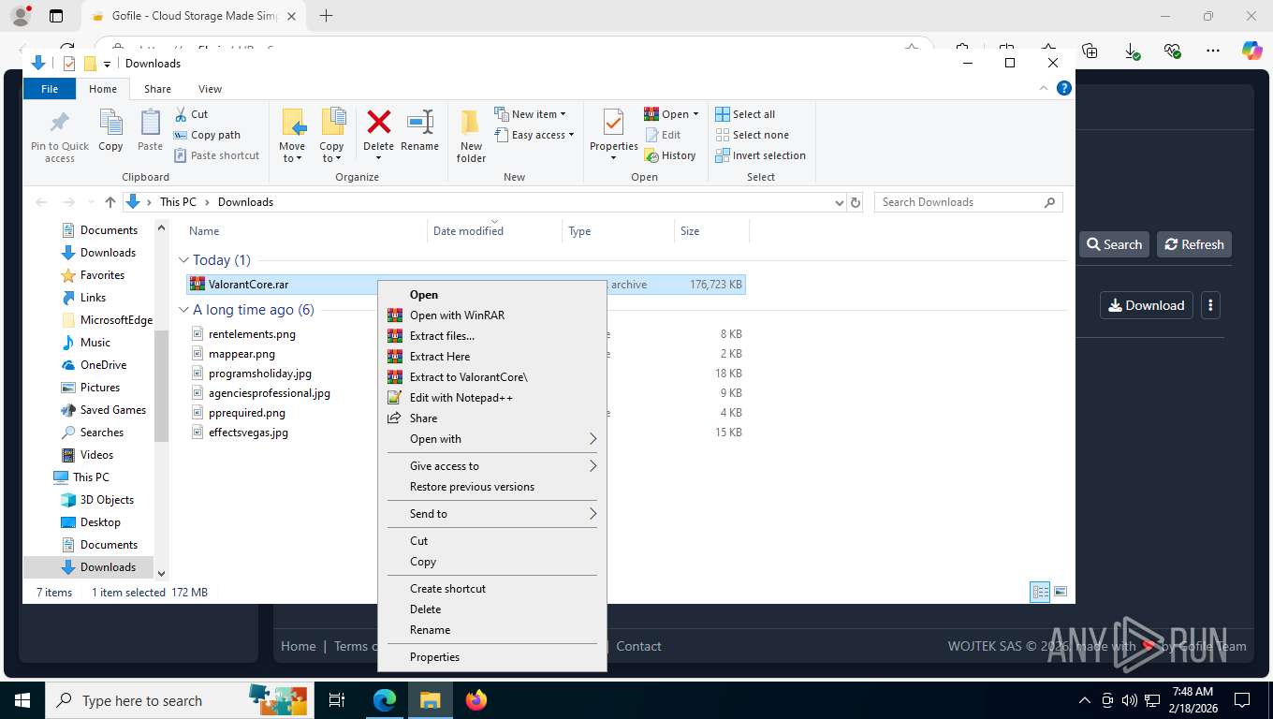Select 3D Objects in navigation pane
The width and height of the screenshot is (1273, 719).
pyautogui.click(x=107, y=500)
